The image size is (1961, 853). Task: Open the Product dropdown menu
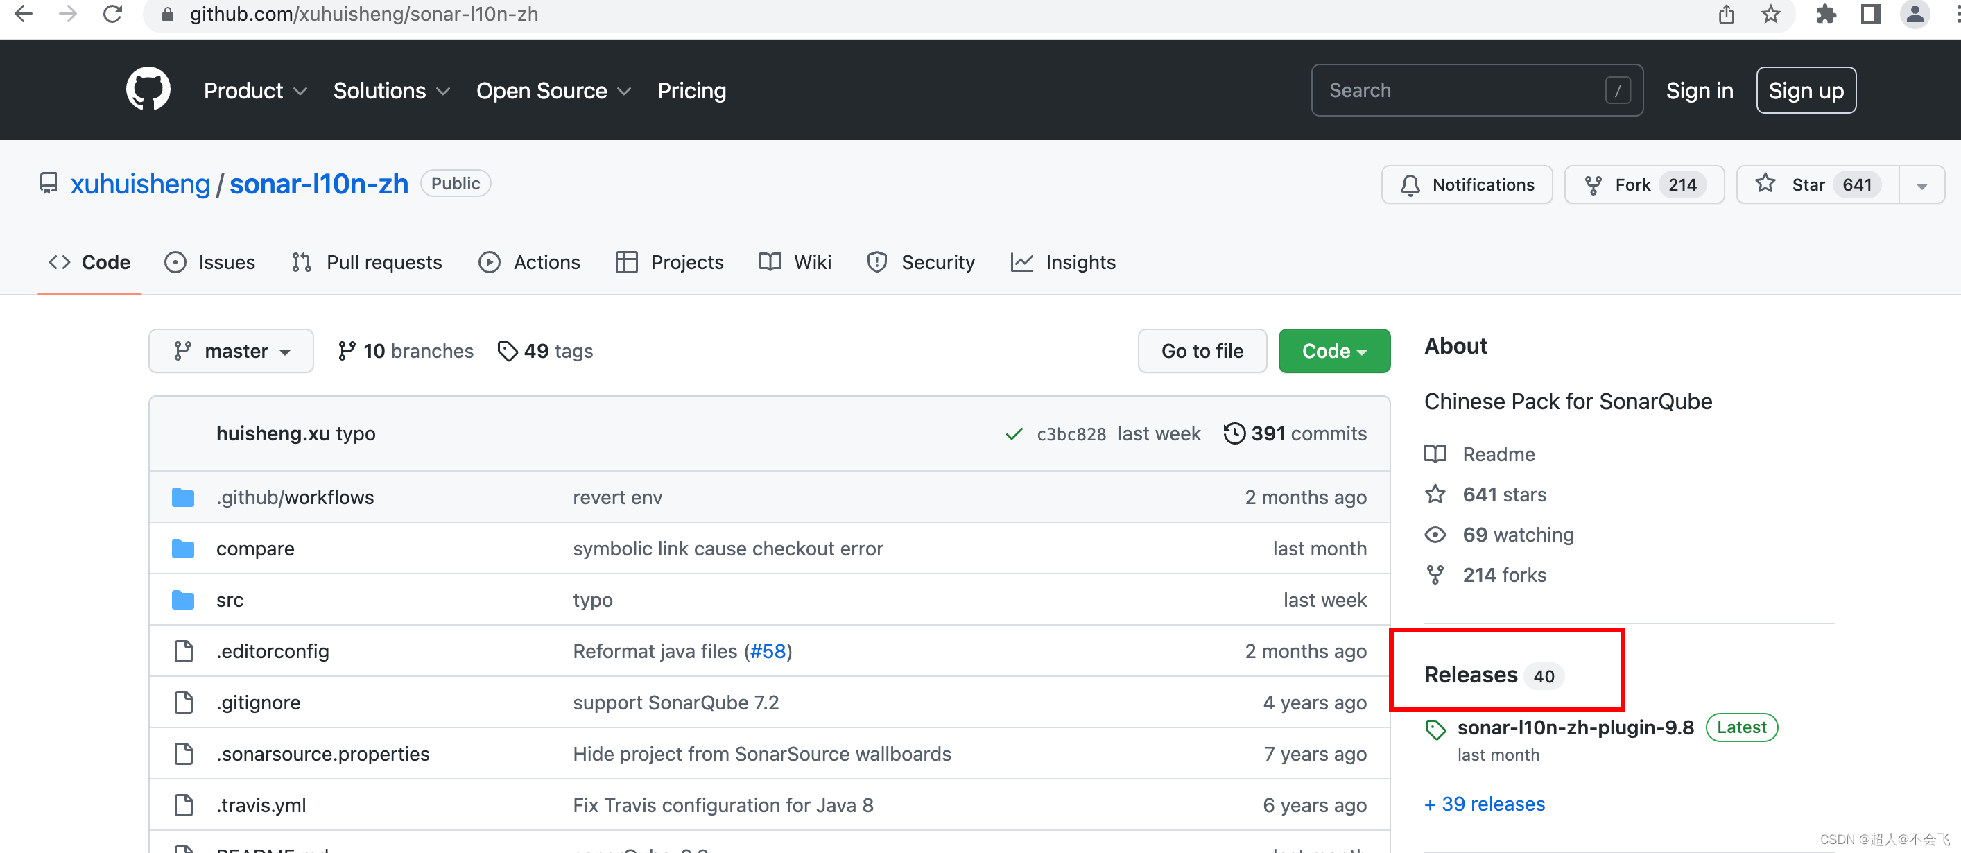(255, 91)
